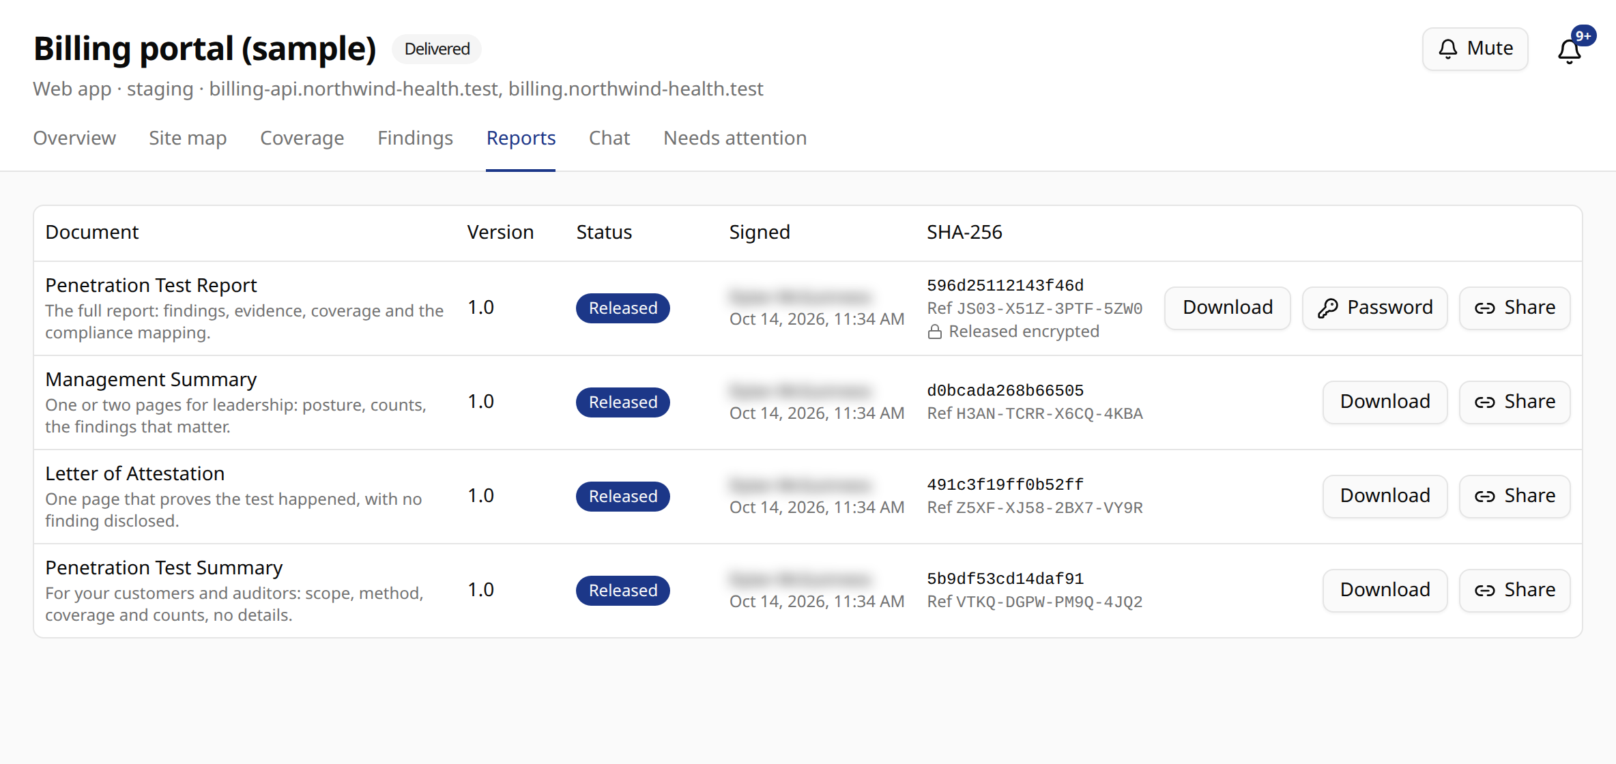
Task: Share the Letter of Attestation
Action: (x=1515, y=496)
